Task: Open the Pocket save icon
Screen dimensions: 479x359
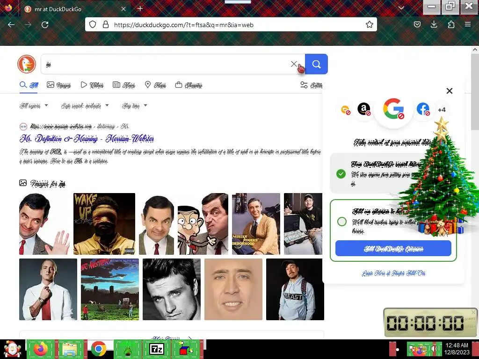Action: pyautogui.click(x=417, y=24)
